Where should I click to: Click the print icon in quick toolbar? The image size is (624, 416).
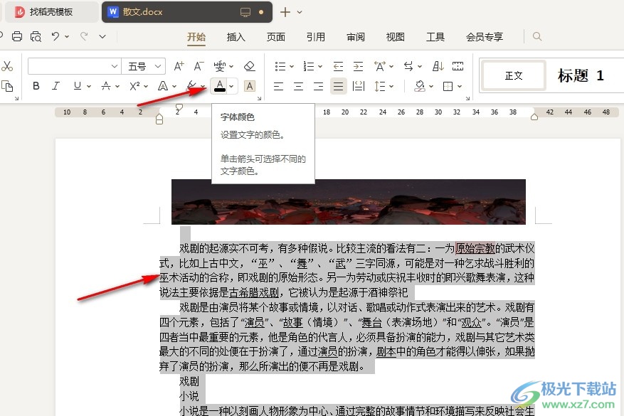[17, 36]
